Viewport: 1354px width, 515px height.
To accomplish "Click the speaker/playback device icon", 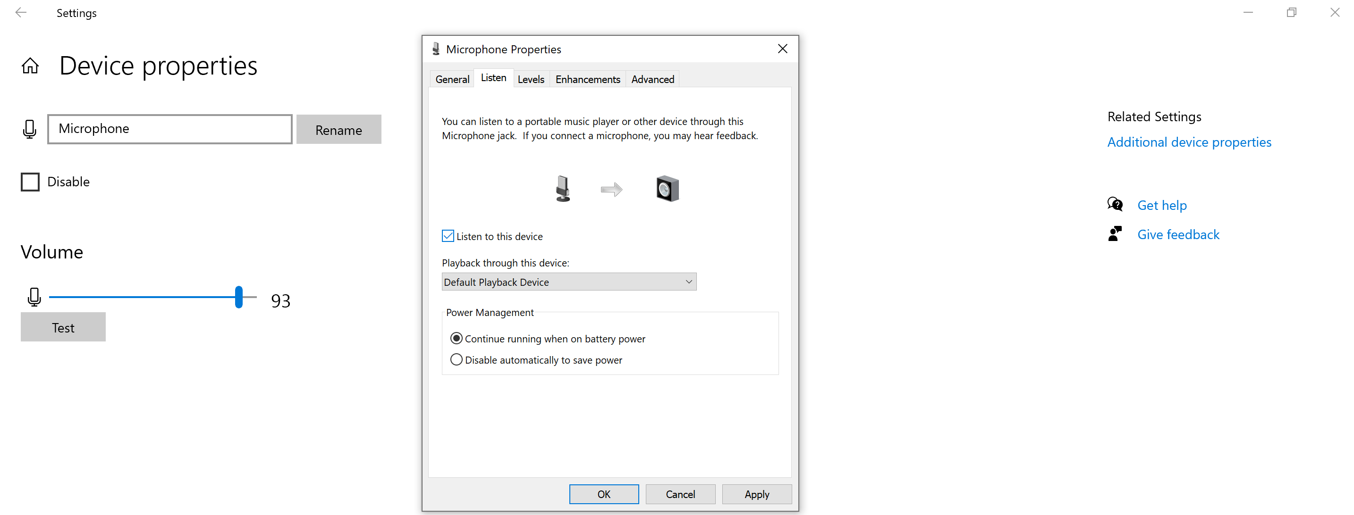I will tap(666, 188).
